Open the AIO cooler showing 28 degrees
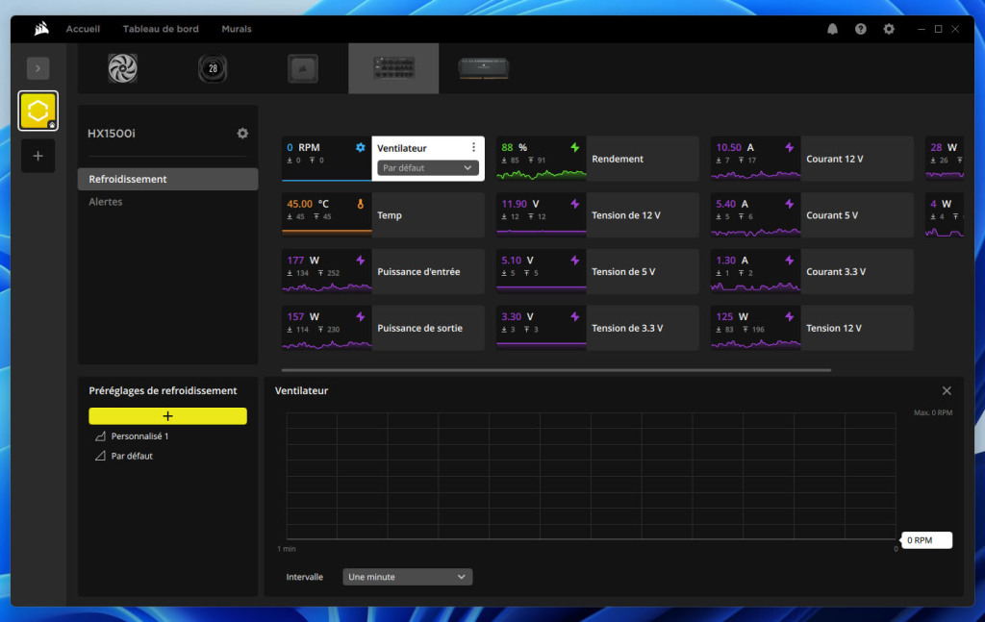Screen dimensions: 985x622 pyautogui.click(x=212, y=67)
